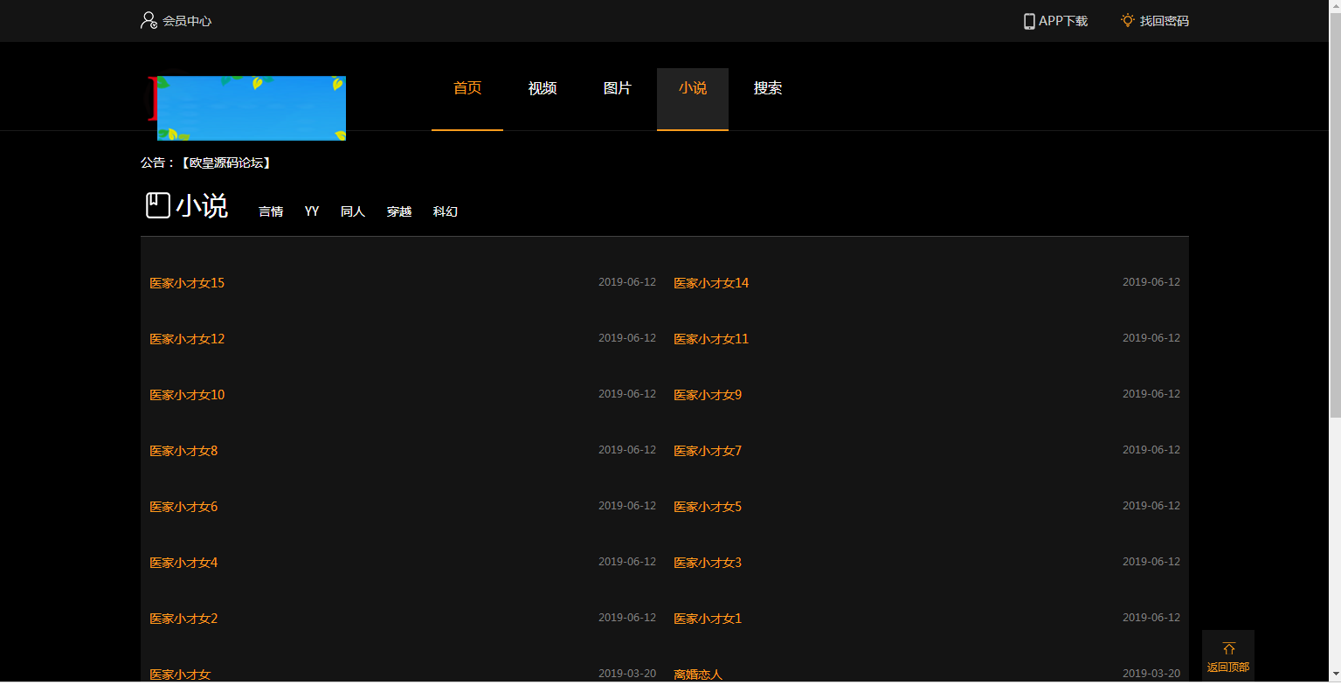Open the YY novel category
1341x685 pixels.
(x=311, y=211)
